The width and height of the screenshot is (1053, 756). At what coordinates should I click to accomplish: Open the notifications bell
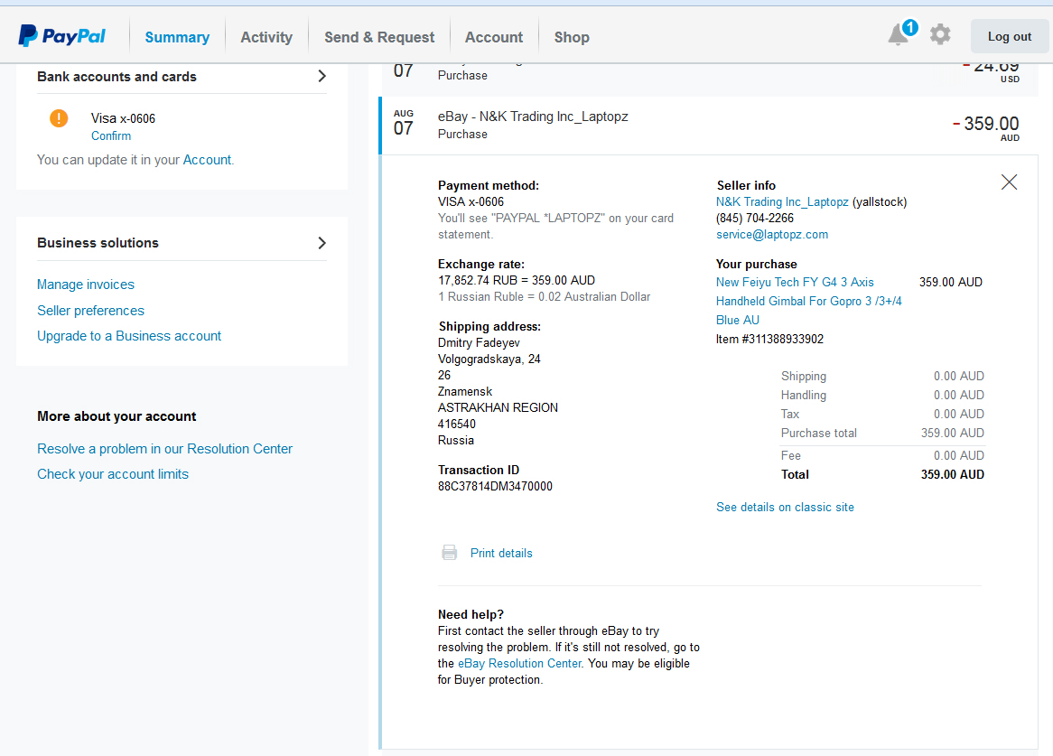pos(899,35)
